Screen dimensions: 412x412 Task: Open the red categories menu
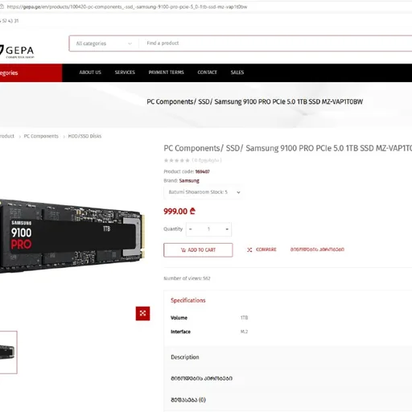pos(31,72)
